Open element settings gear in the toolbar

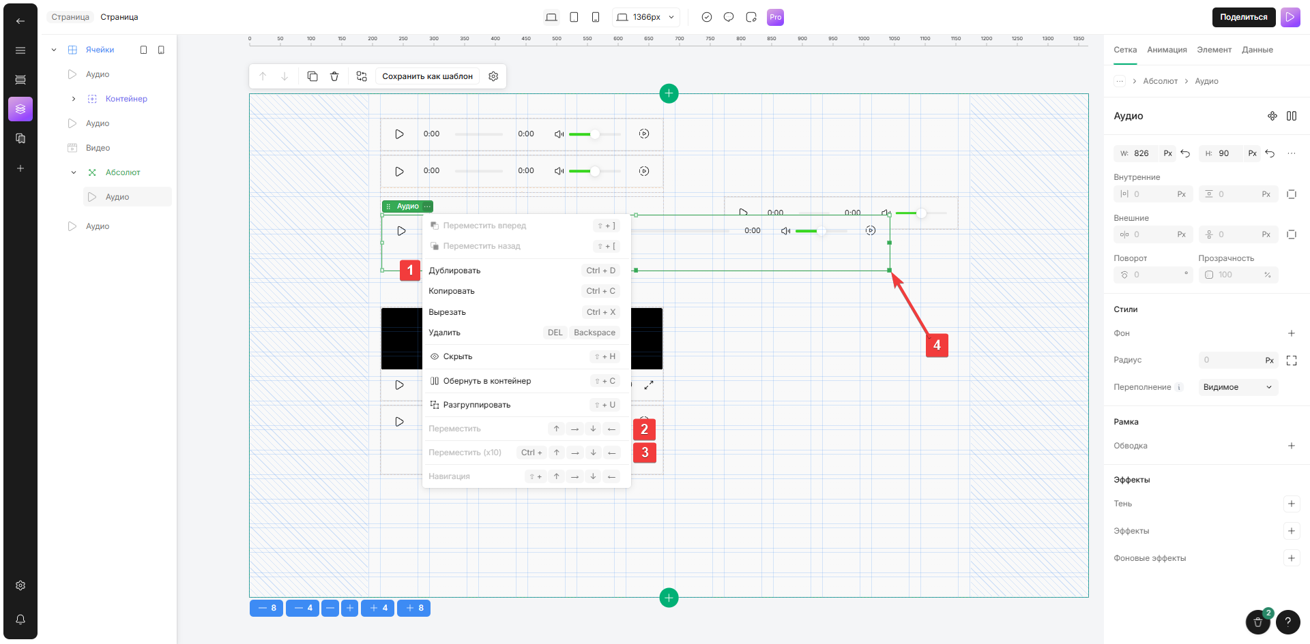pos(493,76)
